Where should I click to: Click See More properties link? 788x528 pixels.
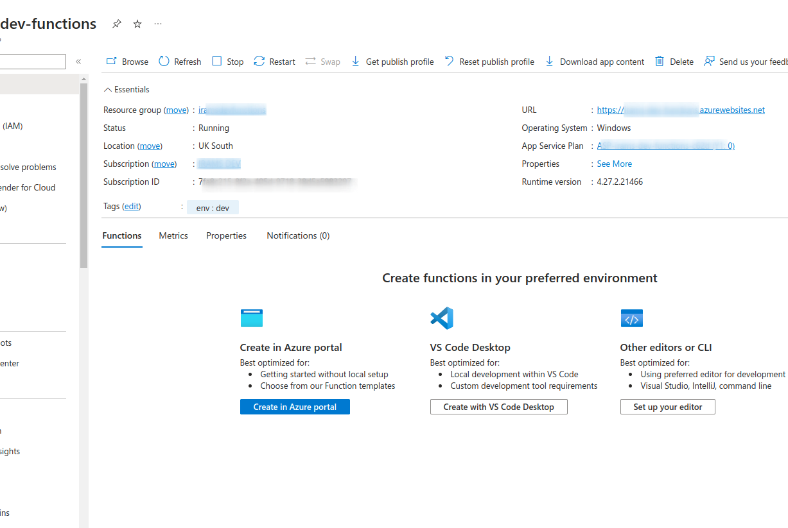point(615,164)
